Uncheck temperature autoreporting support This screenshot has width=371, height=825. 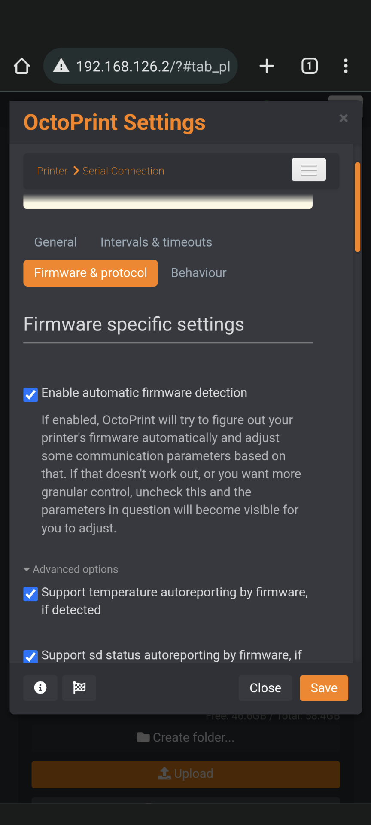pos(30,594)
